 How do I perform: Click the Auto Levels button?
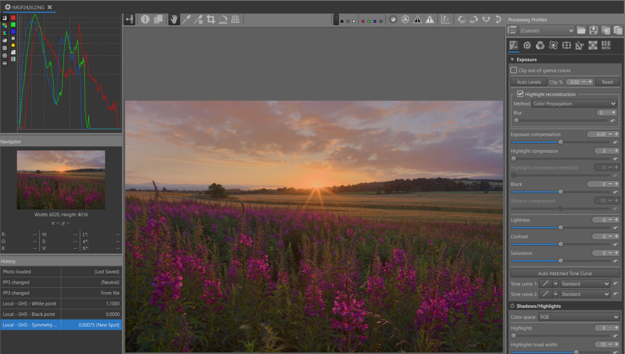pos(529,82)
